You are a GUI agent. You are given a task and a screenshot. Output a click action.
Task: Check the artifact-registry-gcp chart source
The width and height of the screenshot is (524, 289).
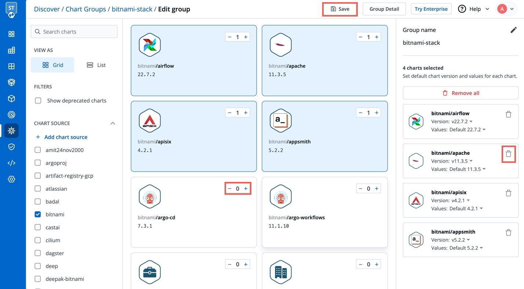point(37,176)
